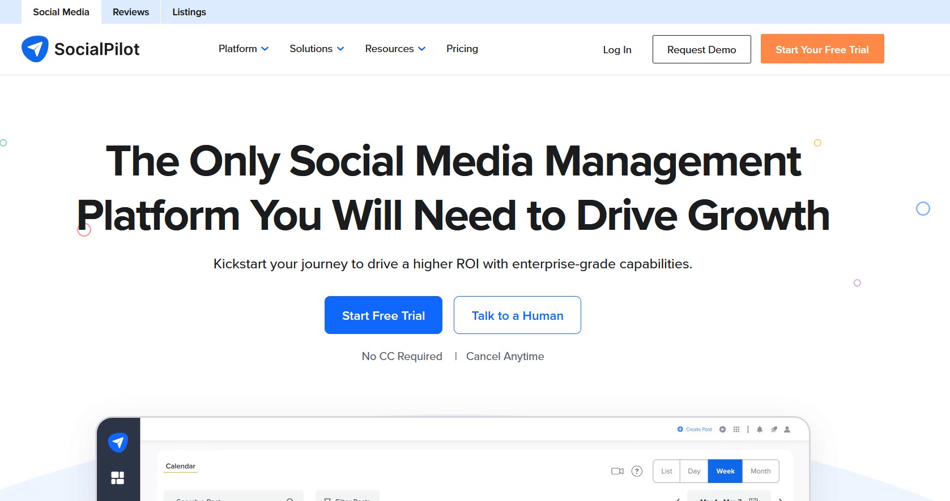Open the Listings tab
Viewport: 950px width, 501px height.
[189, 12]
